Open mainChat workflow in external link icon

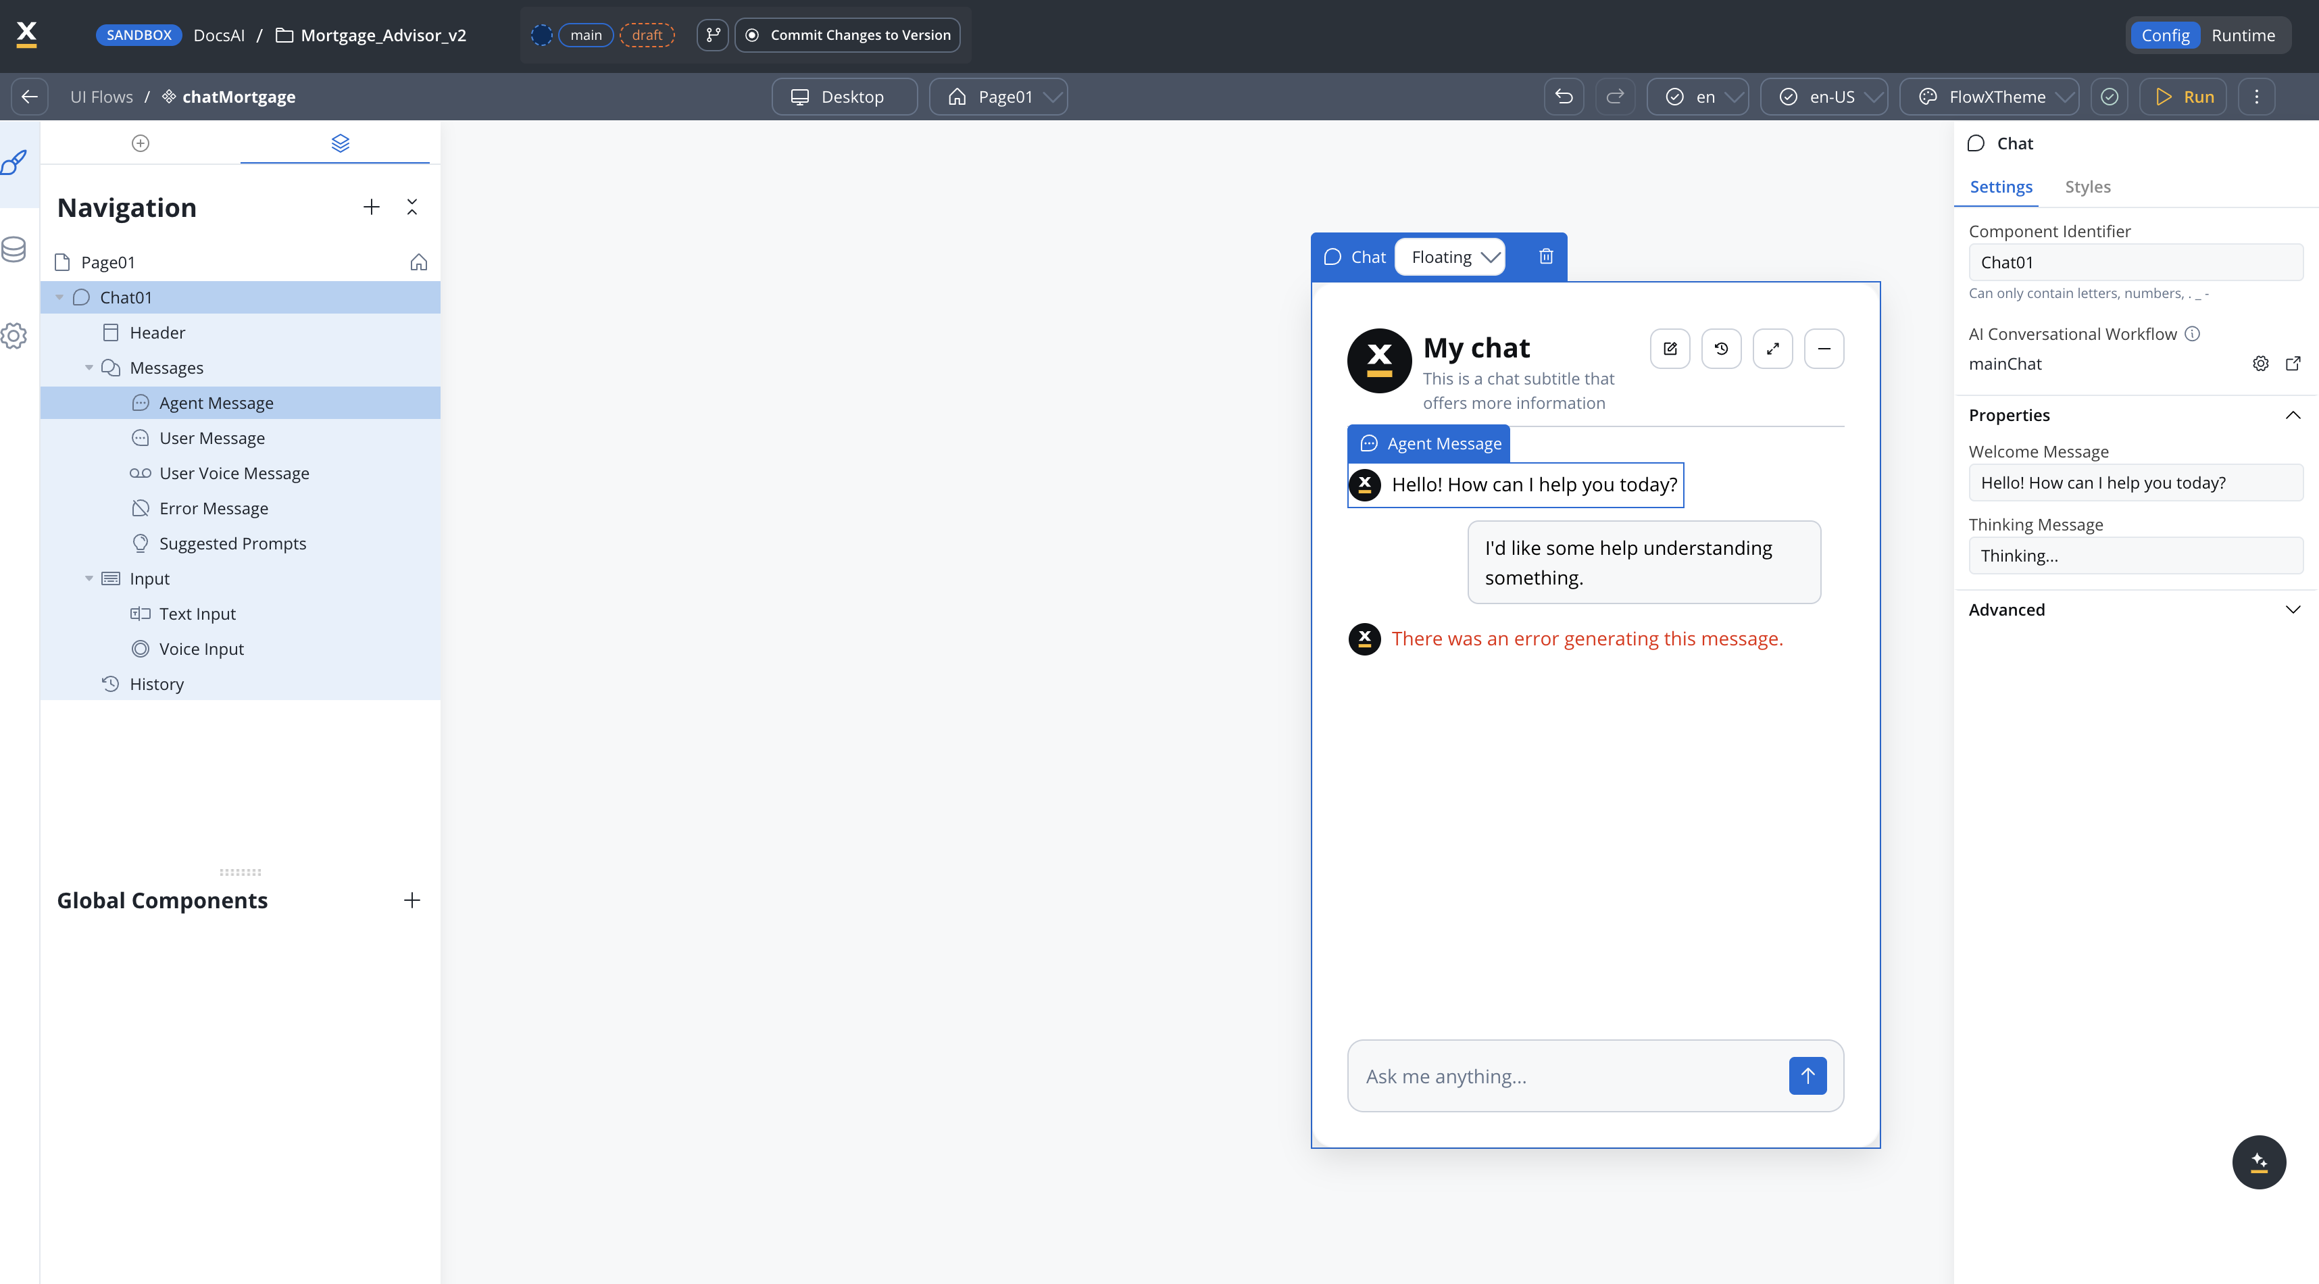(2293, 363)
